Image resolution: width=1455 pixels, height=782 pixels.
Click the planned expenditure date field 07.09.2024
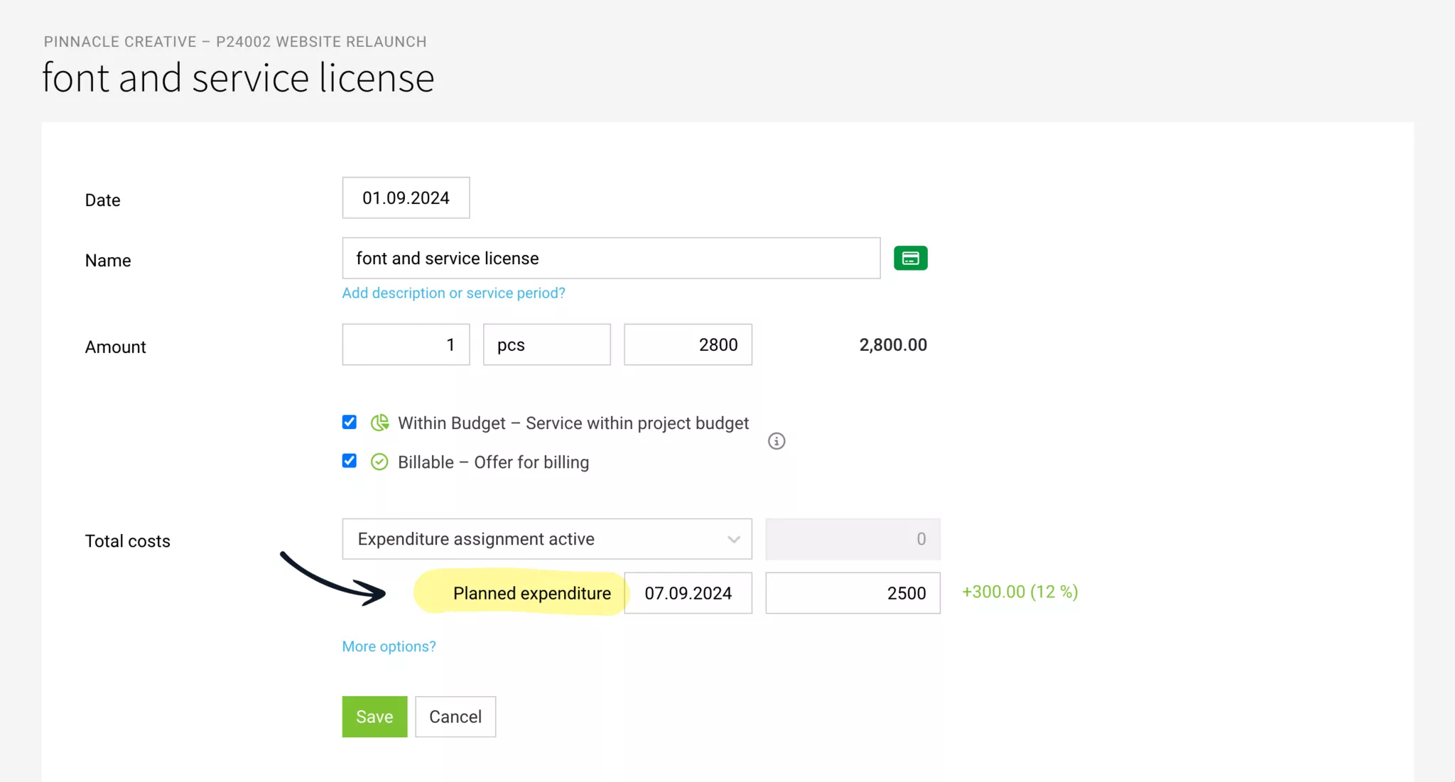coord(688,592)
